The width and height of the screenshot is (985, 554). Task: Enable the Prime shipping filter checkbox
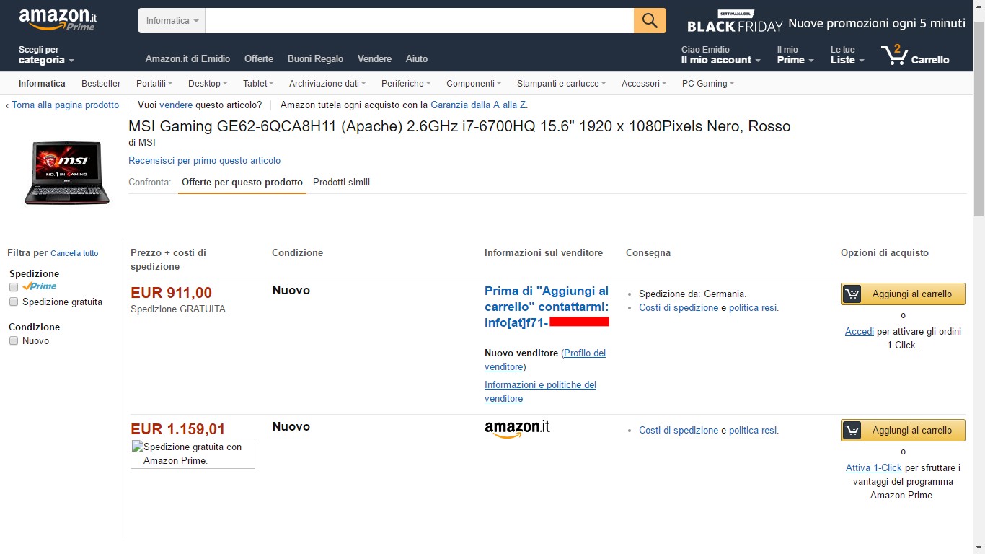[14, 287]
